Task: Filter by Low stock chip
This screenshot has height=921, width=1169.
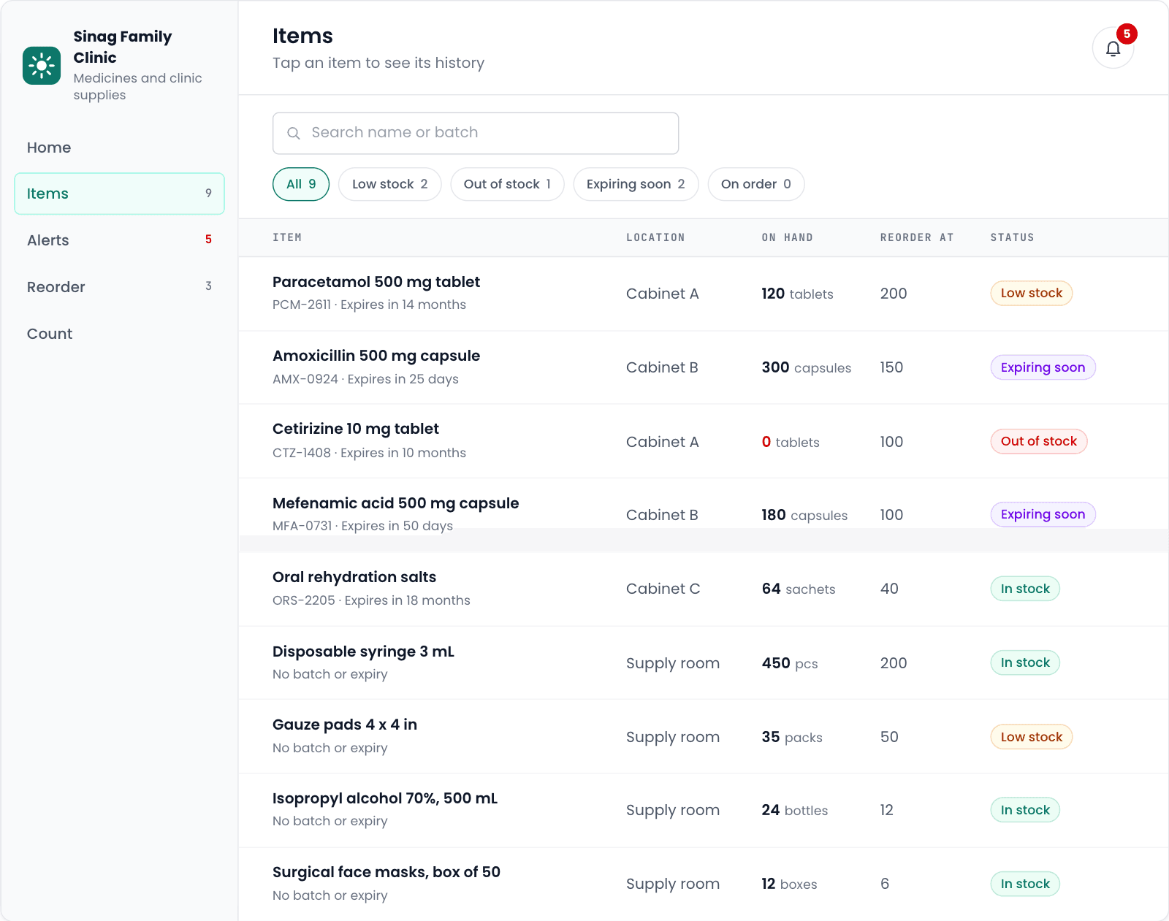Action: [x=389, y=184]
